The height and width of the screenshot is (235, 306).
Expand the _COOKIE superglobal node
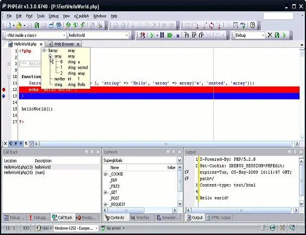(x=106, y=174)
